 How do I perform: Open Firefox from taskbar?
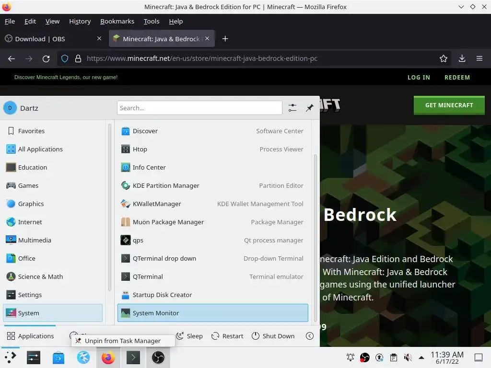(108, 357)
